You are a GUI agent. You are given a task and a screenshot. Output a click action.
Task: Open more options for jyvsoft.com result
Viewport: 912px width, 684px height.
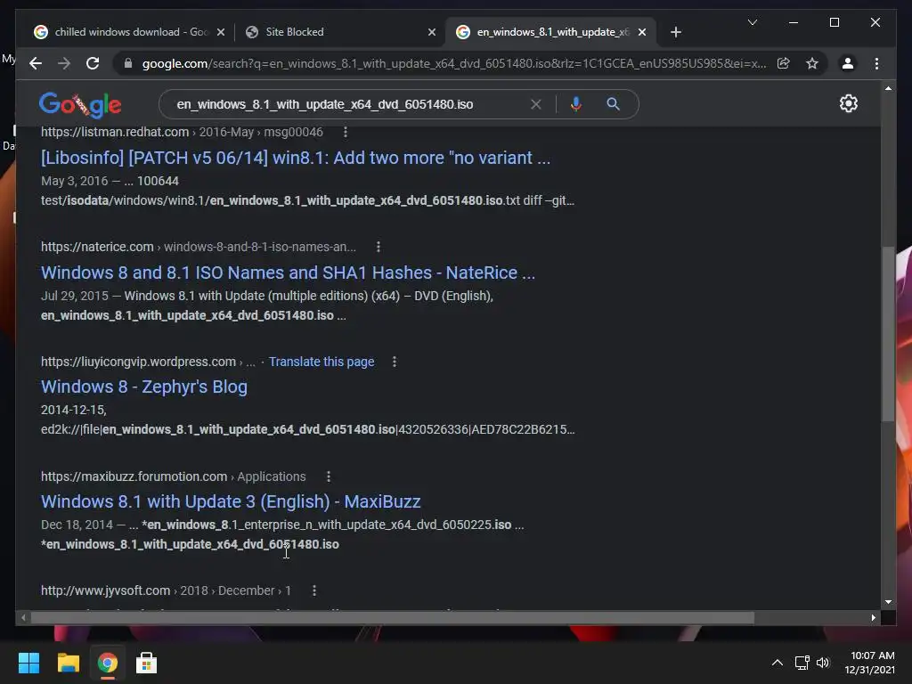pos(314,590)
